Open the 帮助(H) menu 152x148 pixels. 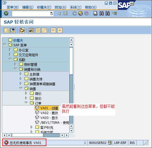click(x=91, y=7)
